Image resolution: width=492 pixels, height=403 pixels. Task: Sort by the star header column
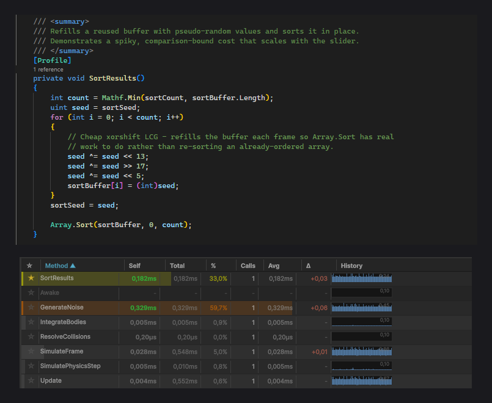coord(30,266)
